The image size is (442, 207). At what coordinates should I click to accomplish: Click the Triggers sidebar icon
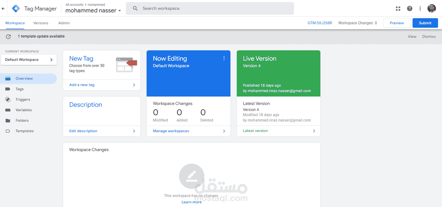(x=8, y=100)
